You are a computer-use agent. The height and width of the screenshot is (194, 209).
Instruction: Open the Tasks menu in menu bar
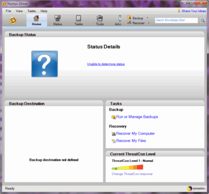[32, 11]
